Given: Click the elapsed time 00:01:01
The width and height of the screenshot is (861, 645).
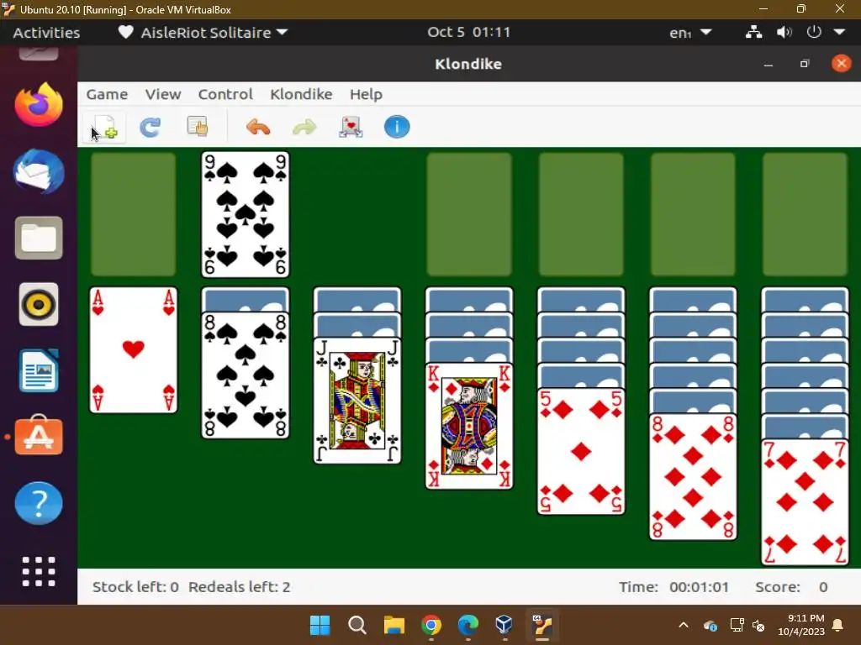Looking at the screenshot, I should pyautogui.click(x=699, y=587).
